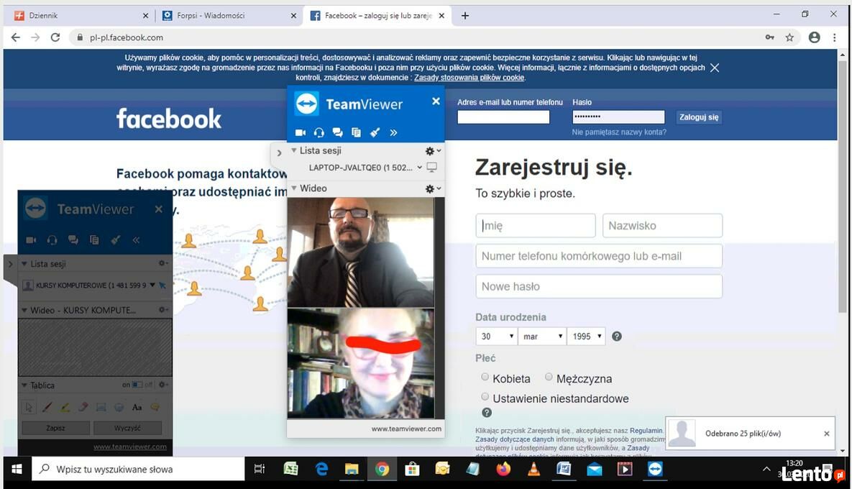Click chat icon in dimmed TeamViewer panel
The height and width of the screenshot is (489, 852).
tap(73, 239)
